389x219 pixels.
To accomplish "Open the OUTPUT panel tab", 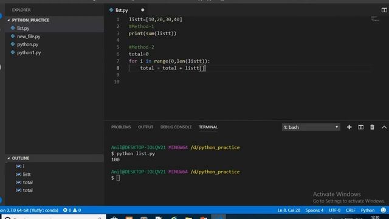I will (145, 127).
